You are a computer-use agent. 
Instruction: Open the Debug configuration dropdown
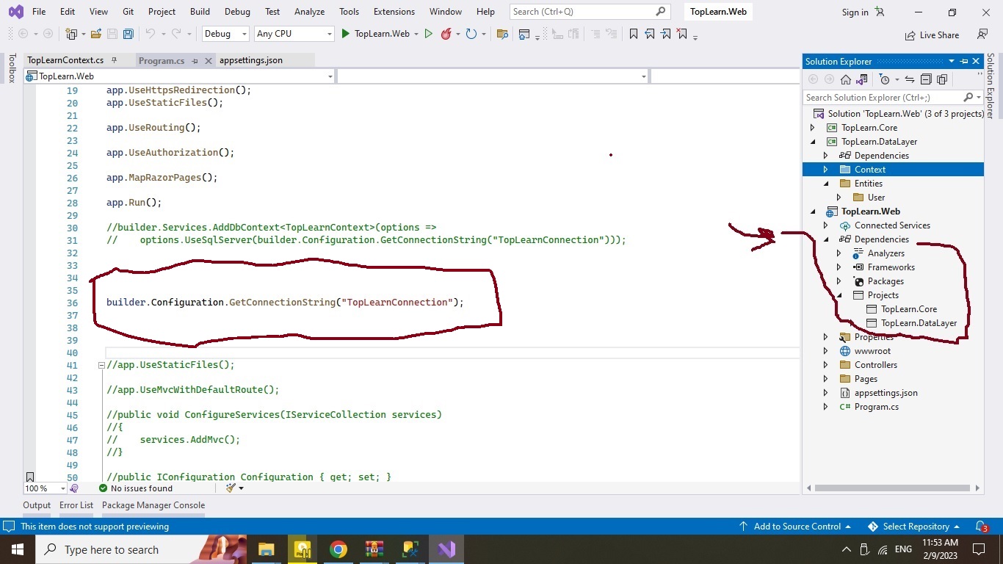(x=224, y=34)
